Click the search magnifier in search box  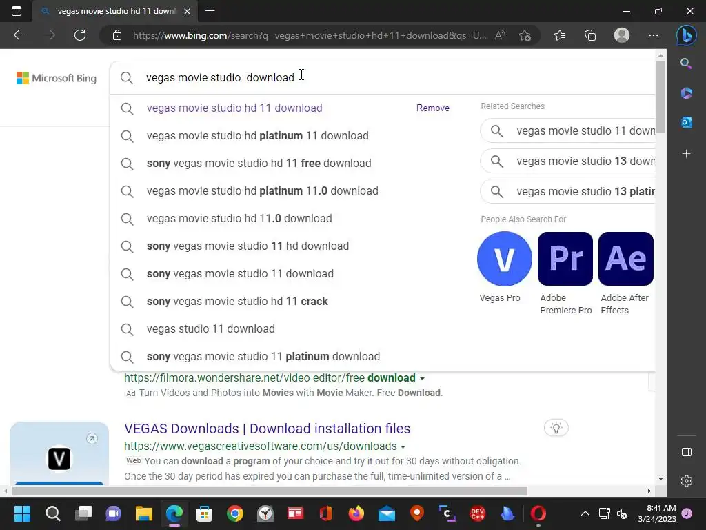coord(127,77)
